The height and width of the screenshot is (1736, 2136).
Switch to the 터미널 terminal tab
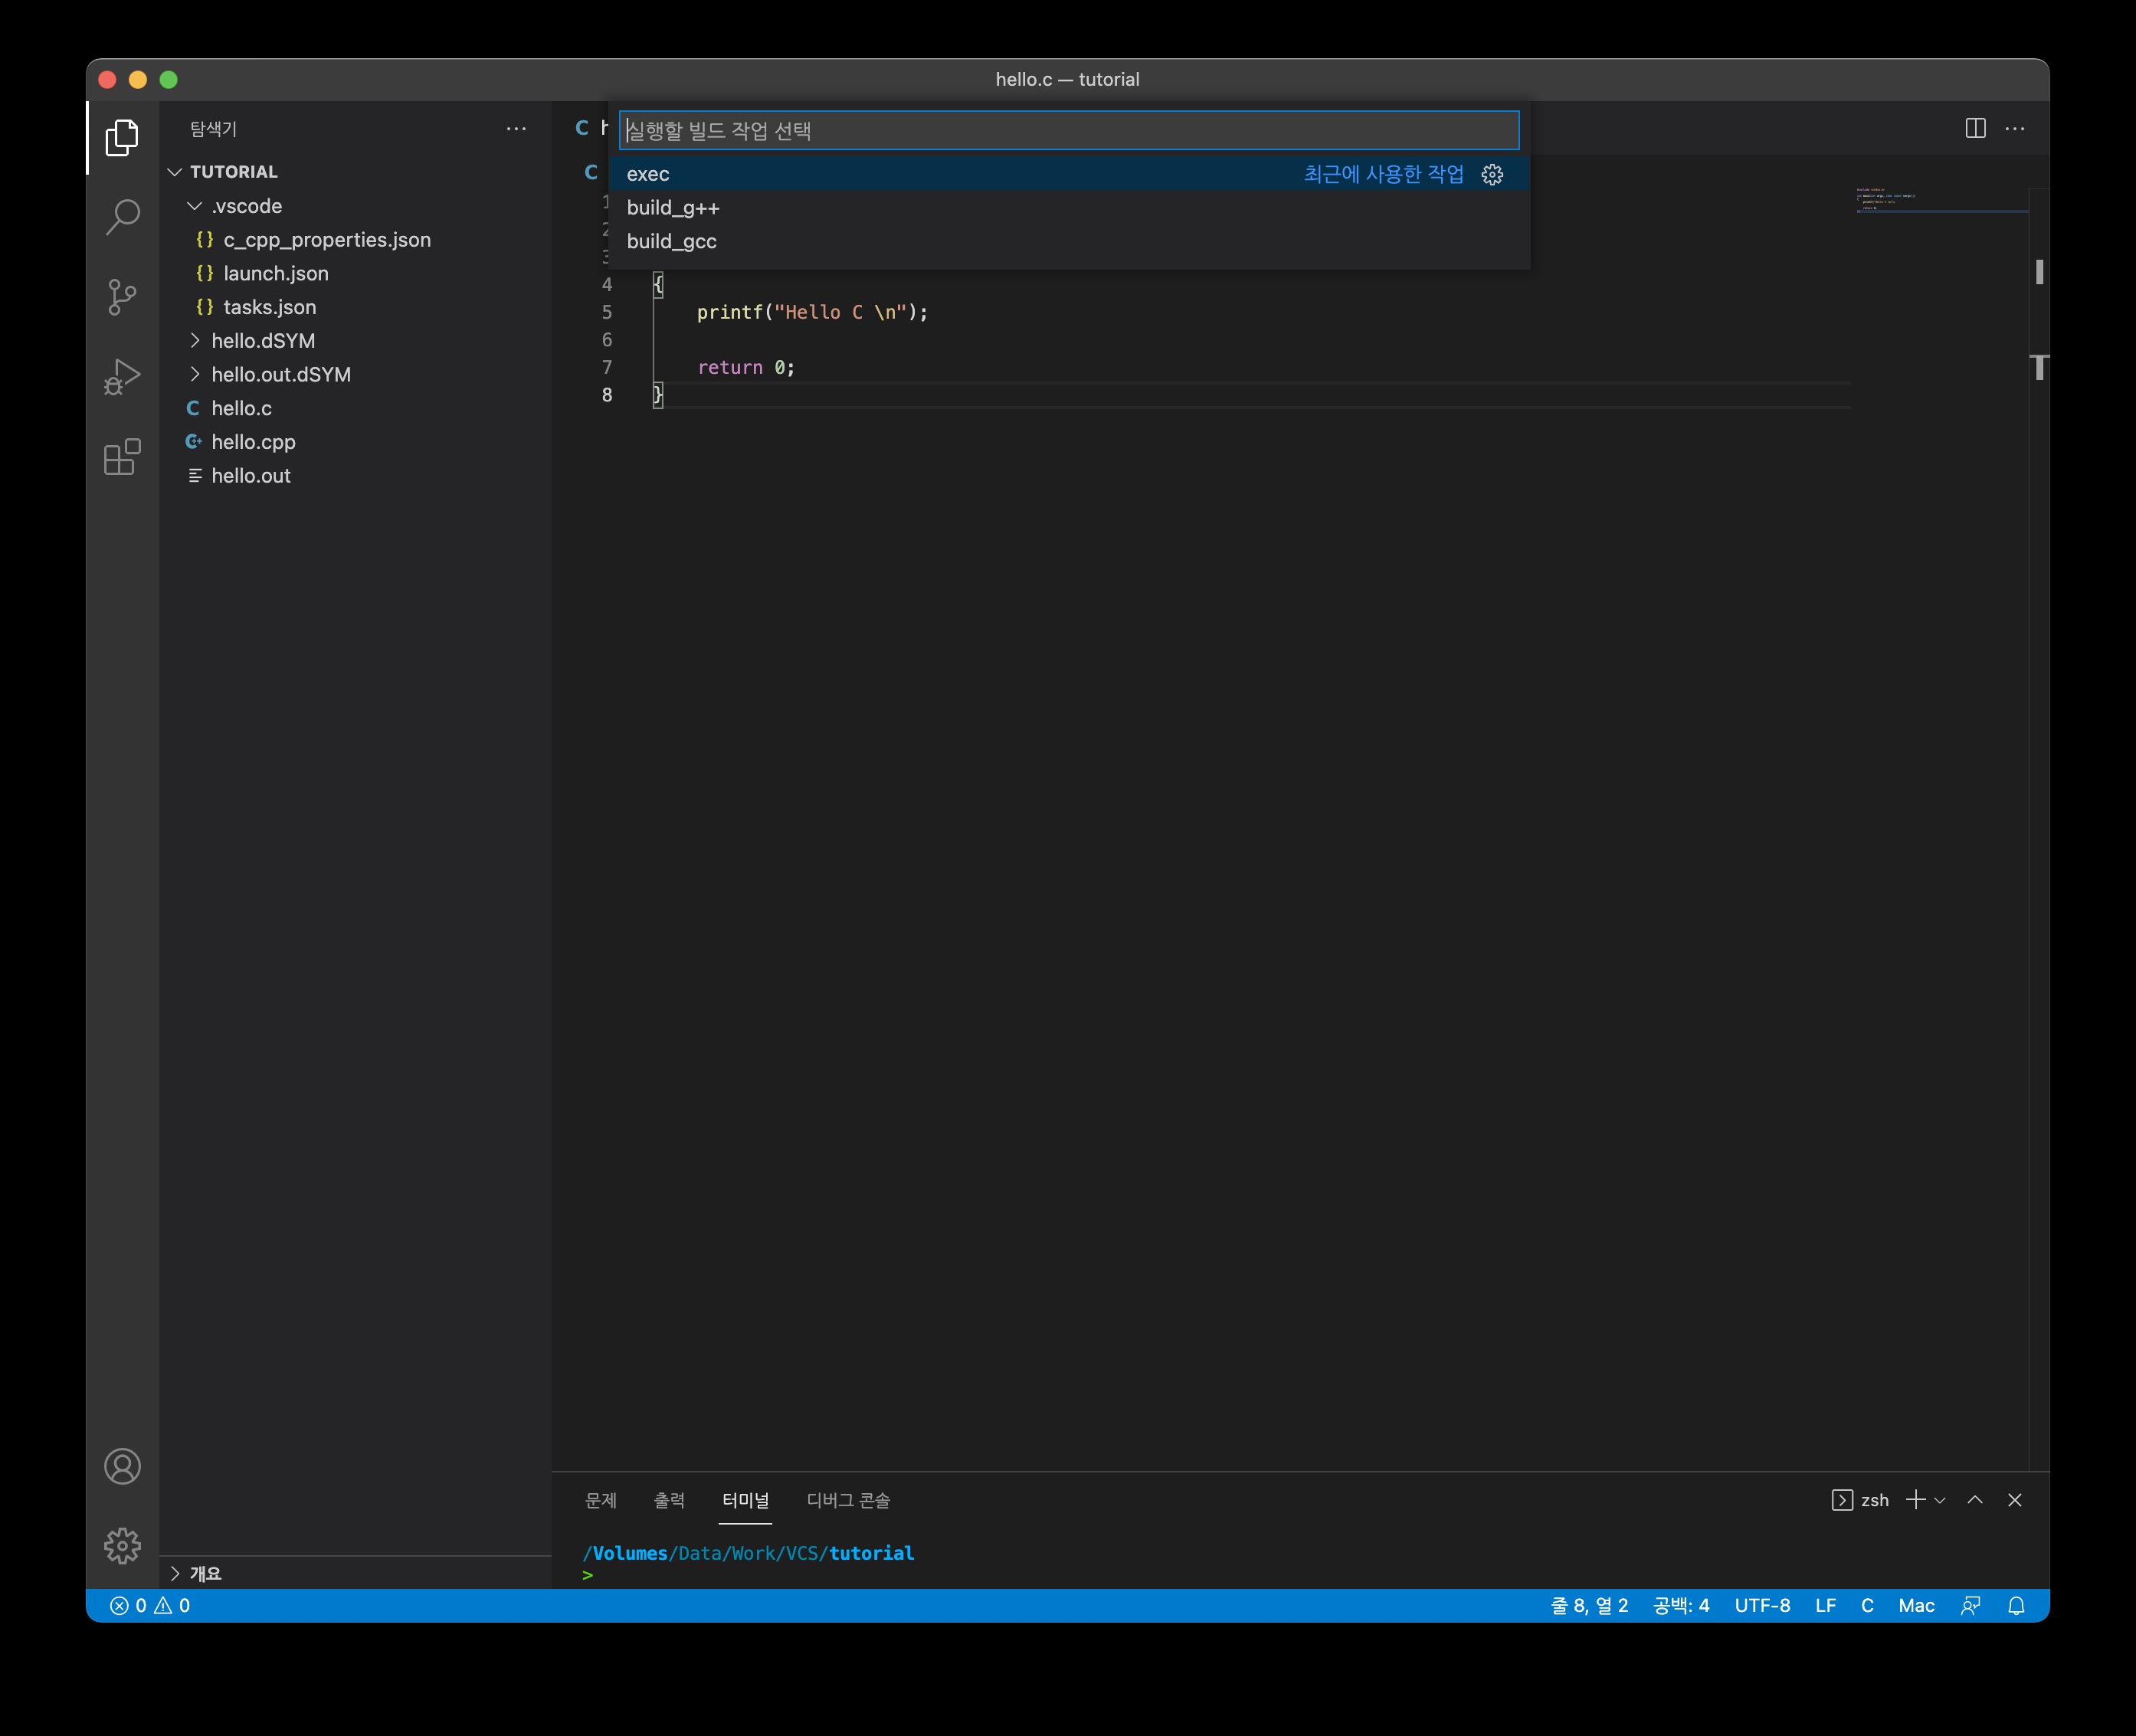[745, 1499]
